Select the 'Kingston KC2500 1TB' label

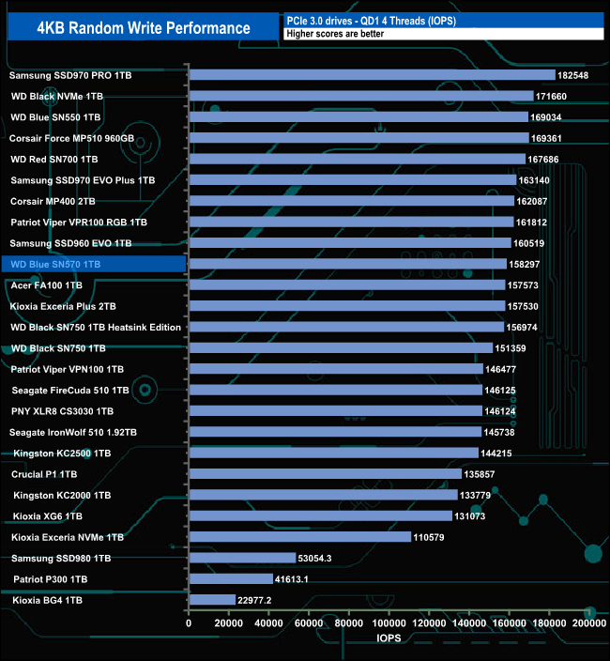(62, 453)
